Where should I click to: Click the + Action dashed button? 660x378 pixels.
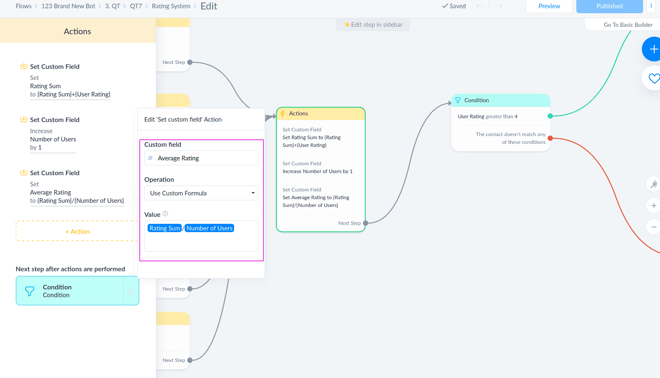tap(77, 231)
